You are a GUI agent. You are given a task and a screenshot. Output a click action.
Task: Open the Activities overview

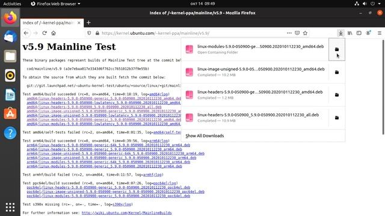[12, 4]
